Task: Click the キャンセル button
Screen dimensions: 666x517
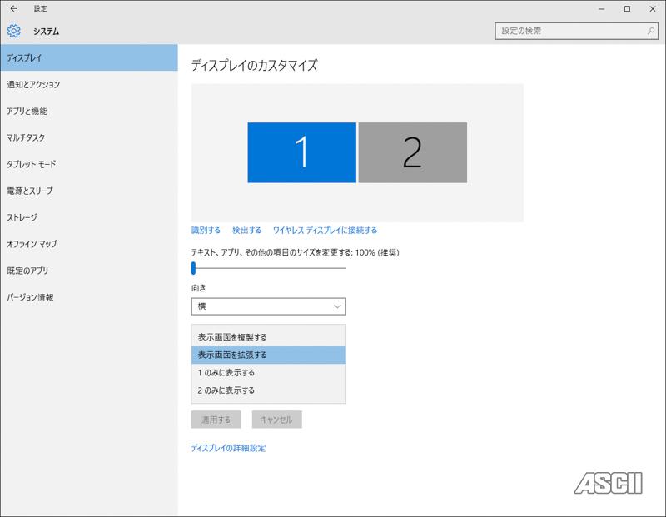Action: pyautogui.click(x=276, y=420)
